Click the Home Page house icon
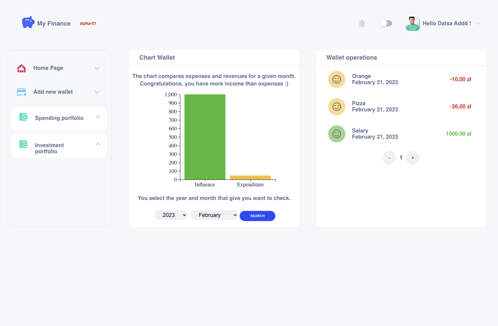 [x=21, y=68]
